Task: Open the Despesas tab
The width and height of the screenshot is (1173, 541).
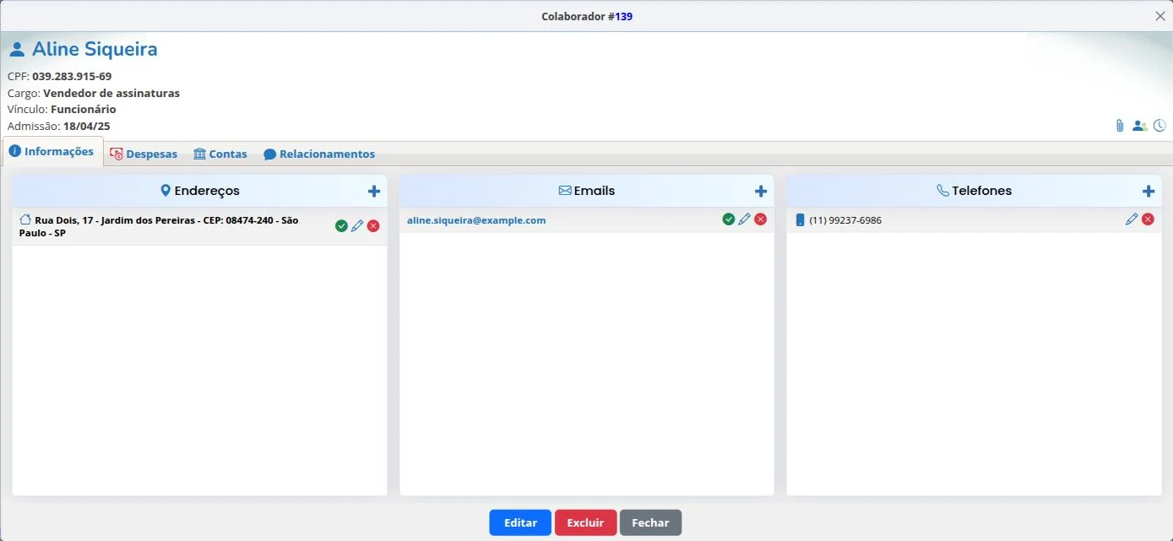Action: (x=144, y=154)
